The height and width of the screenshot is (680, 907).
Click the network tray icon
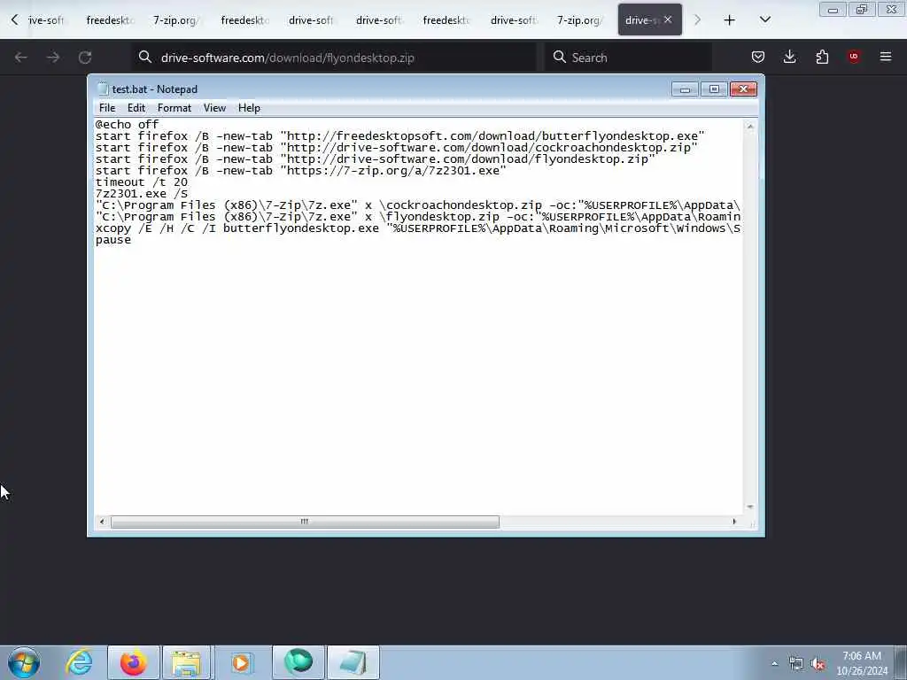click(x=796, y=664)
